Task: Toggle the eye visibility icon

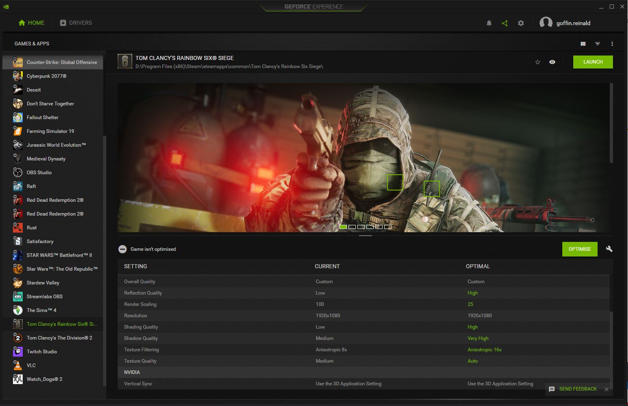Action: (x=552, y=62)
